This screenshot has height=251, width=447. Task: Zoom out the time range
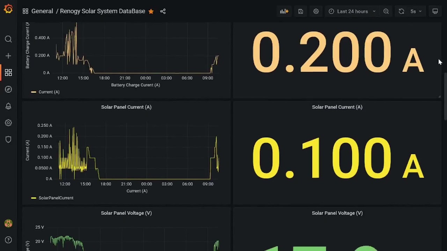point(386,11)
